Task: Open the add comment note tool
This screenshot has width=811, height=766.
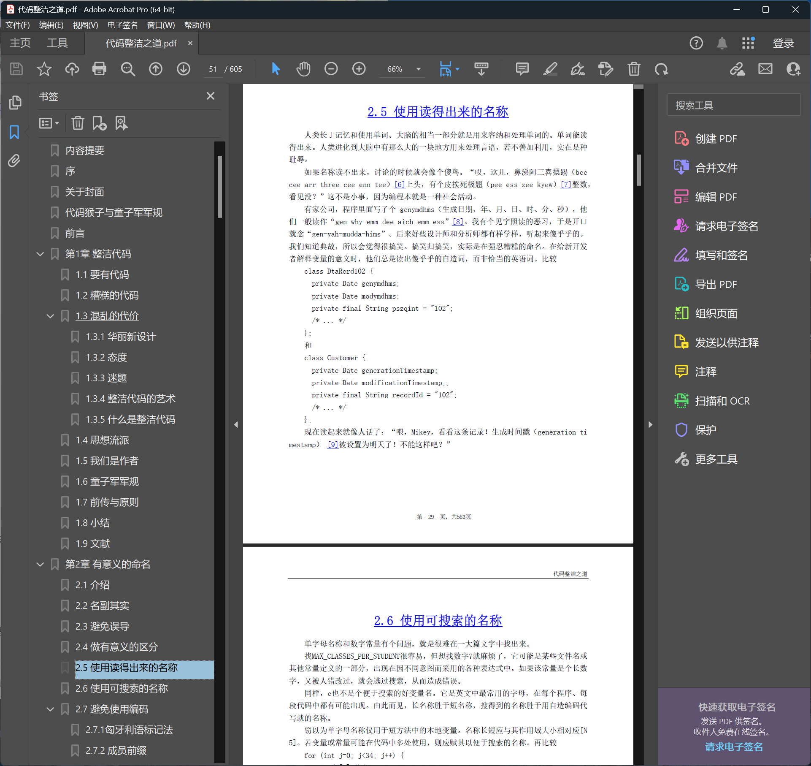Action: point(522,69)
